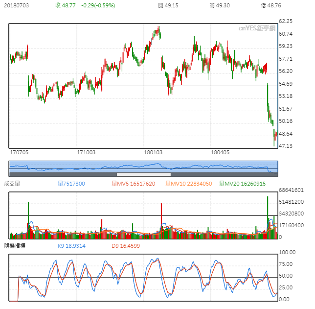Image resolution: width=315 pixels, height=309 pixels.
Task: Click the 隨機指標 stochastic indicator label
Action: [15, 246]
